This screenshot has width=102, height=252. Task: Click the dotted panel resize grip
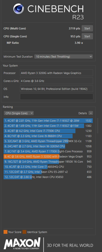tap(98, 126)
